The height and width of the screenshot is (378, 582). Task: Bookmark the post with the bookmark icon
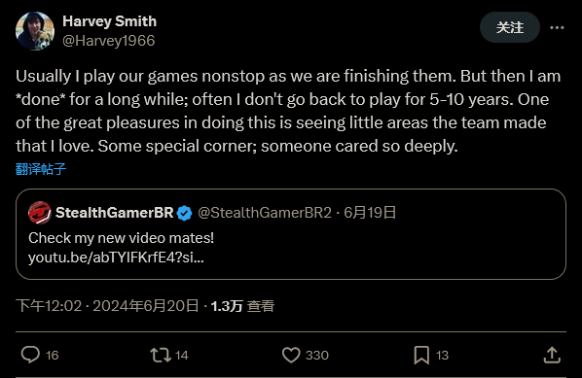pyautogui.click(x=421, y=355)
